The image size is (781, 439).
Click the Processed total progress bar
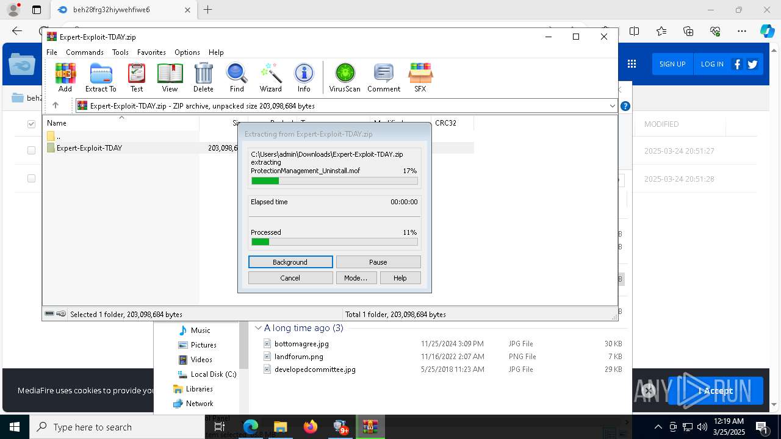pos(334,242)
